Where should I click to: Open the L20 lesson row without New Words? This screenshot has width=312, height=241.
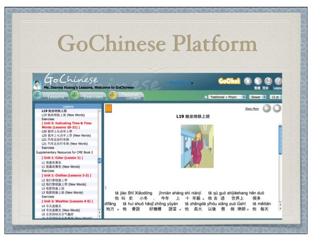tap(57, 131)
